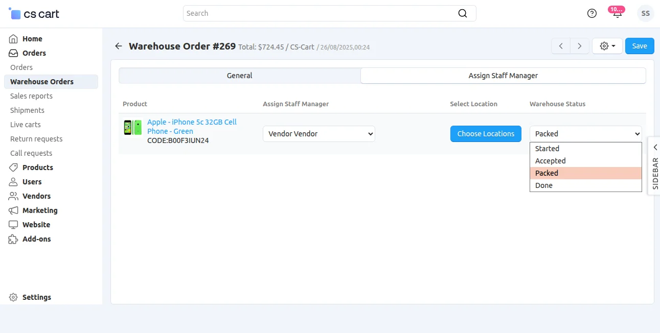Open the gear settings dropdown
660x333 pixels.
pyautogui.click(x=607, y=46)
